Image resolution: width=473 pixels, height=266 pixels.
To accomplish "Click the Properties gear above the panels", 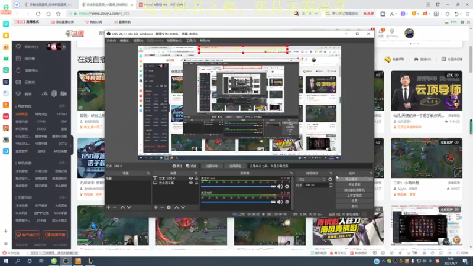I will [x=177, y=166].
